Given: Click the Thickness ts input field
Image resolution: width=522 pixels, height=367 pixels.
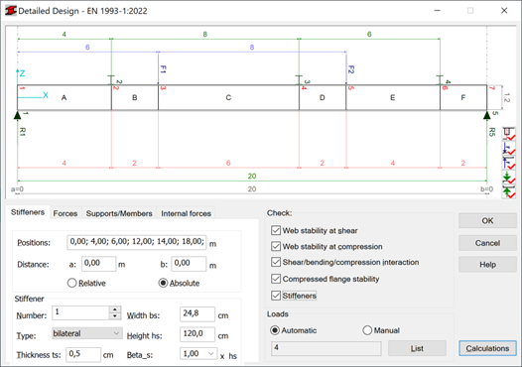Looking at the screenshot, I should pyautogui.click(x=83, y=354).
